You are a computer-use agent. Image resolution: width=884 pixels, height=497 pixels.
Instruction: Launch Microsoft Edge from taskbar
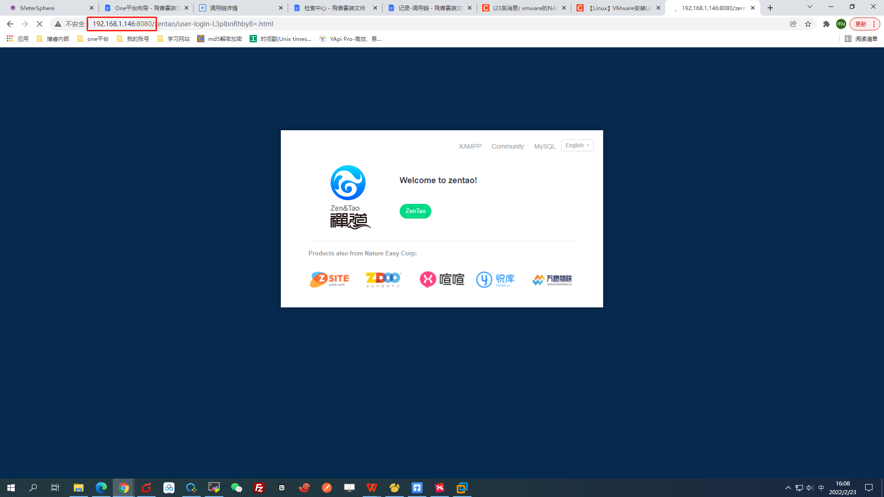[x=101, y=488]
